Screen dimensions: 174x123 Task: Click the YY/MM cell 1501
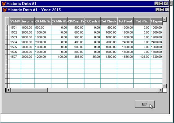pos(15,28)
